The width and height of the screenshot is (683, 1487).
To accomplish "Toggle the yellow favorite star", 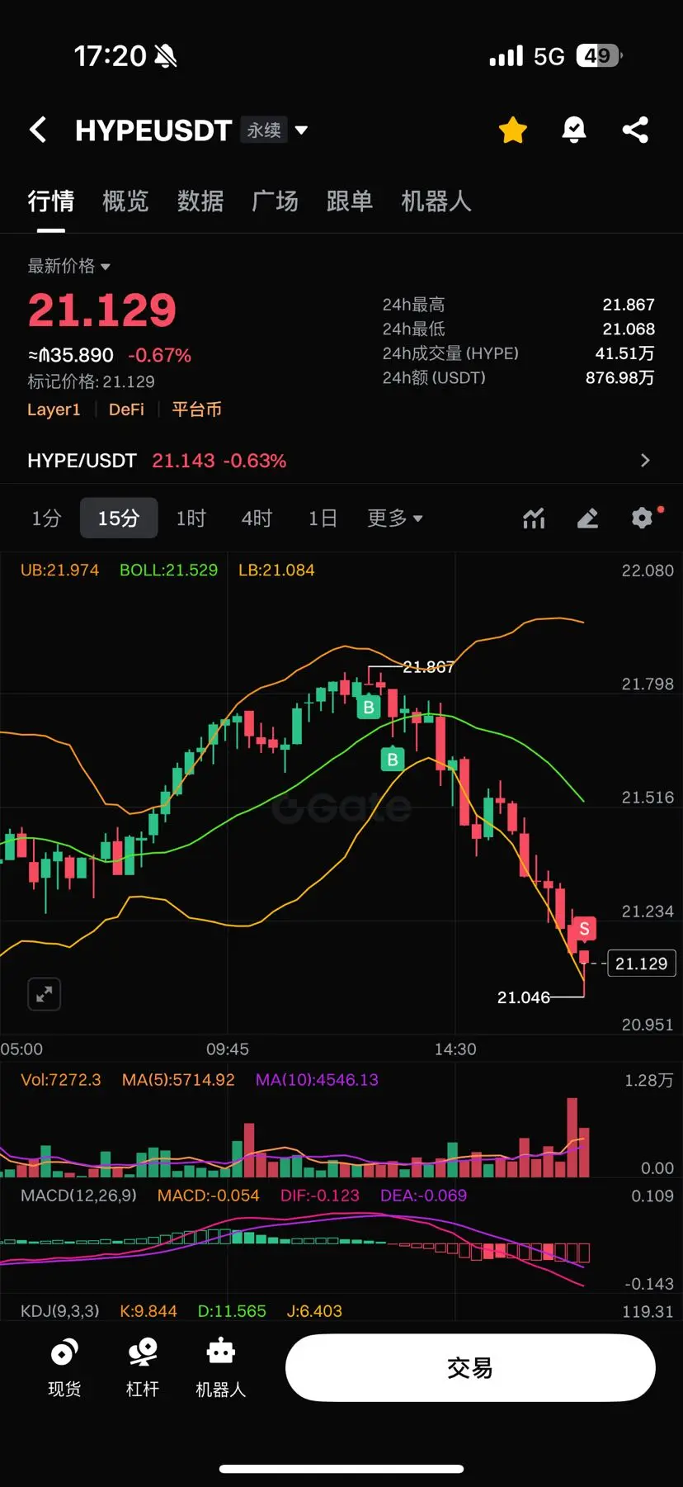I will [x=513, y=130].
